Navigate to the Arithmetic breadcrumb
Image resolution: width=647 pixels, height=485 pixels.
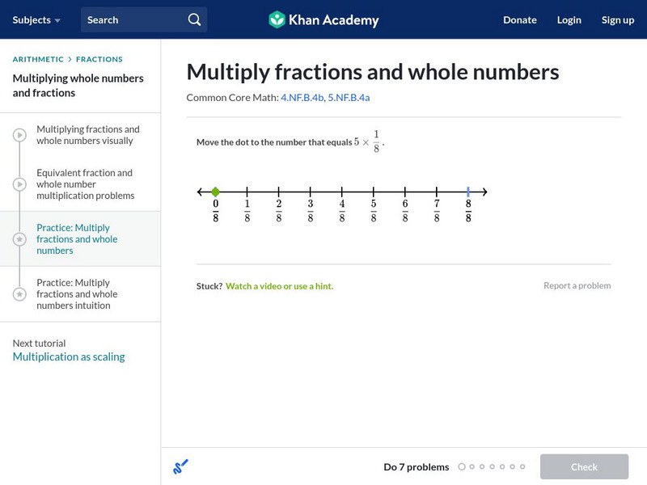click(x=38, y=59)
